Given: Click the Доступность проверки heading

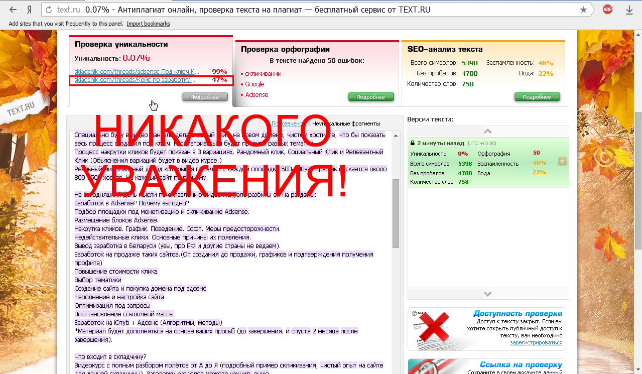Looking at the screenshot, I should click(518, 314).
